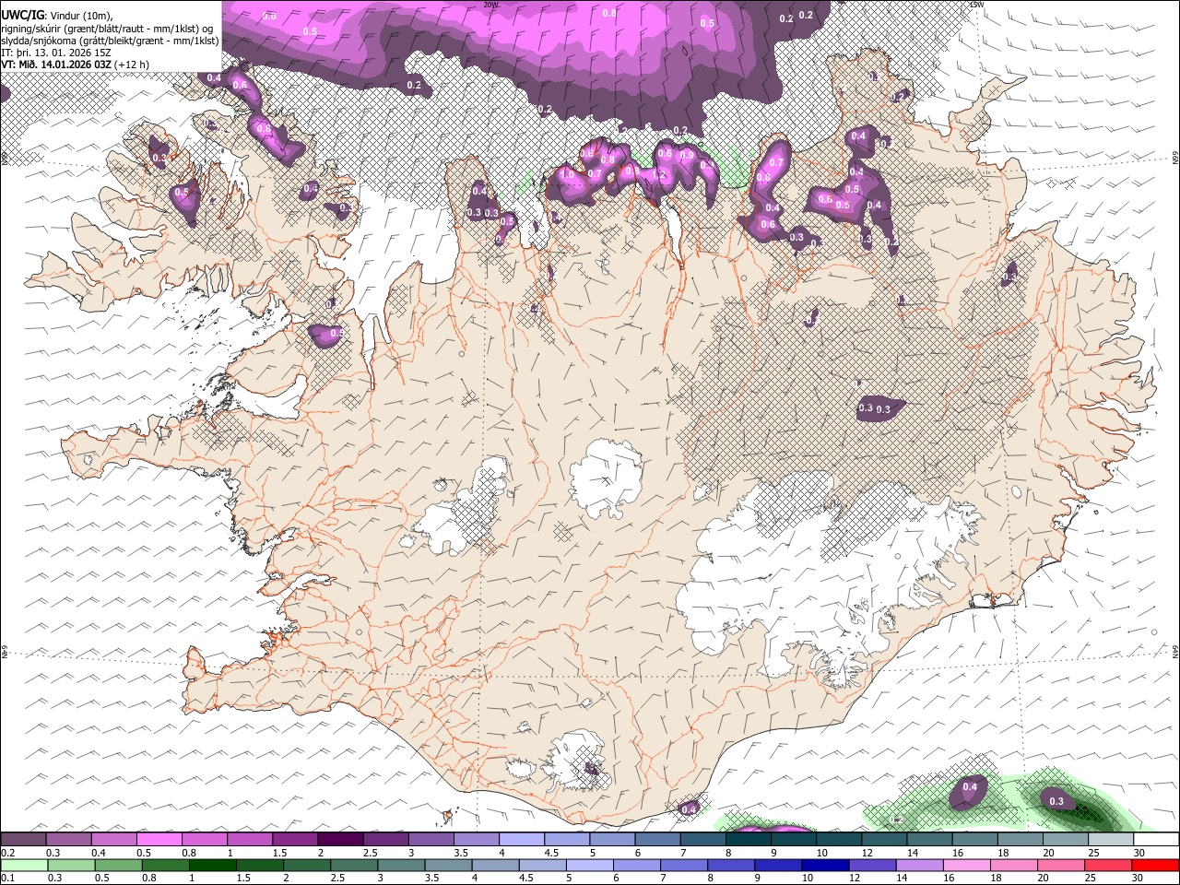Image resolution: width=1180 pixels, height=885 pixels.
Task: Select the dark teal snow swatch for 8–9
Action: (749, 839)
